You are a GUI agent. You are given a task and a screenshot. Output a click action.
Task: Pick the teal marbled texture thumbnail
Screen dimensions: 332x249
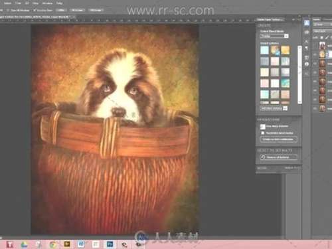[285, 84]
